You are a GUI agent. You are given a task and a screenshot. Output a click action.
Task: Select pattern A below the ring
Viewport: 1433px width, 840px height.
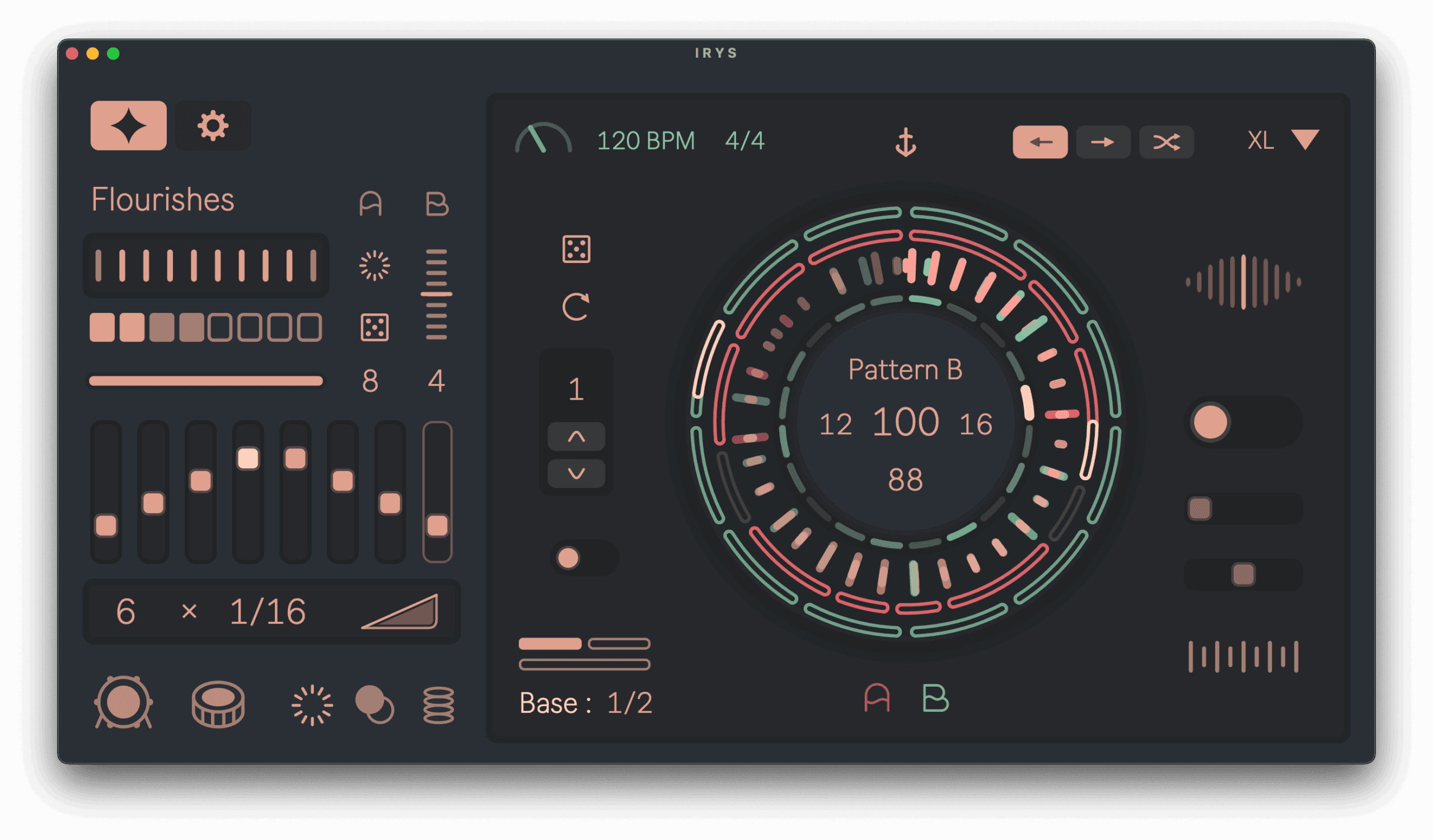coord(877,698)
